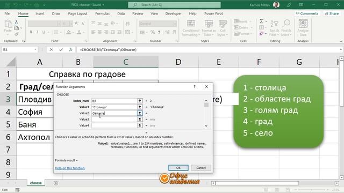The width and height of the screenshot is (344, 193).
Task: Toggle Italic formatting
Action: pos(37,32)
